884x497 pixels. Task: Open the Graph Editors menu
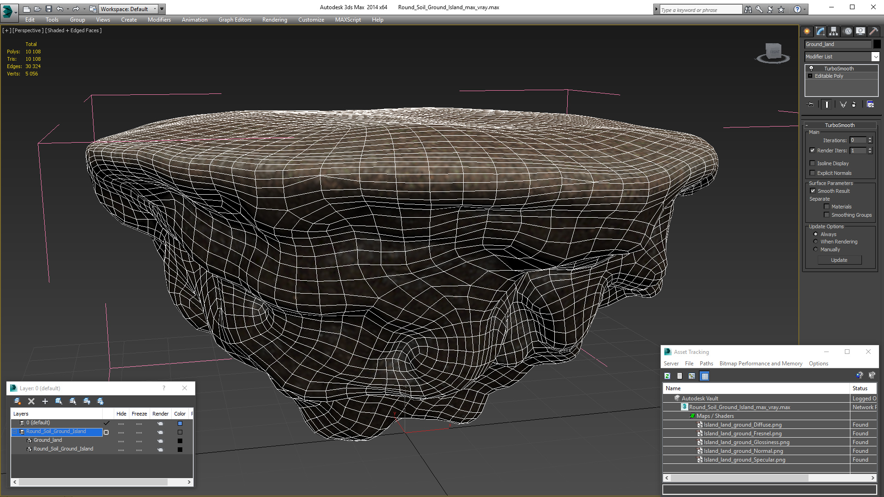pos(235,20)
